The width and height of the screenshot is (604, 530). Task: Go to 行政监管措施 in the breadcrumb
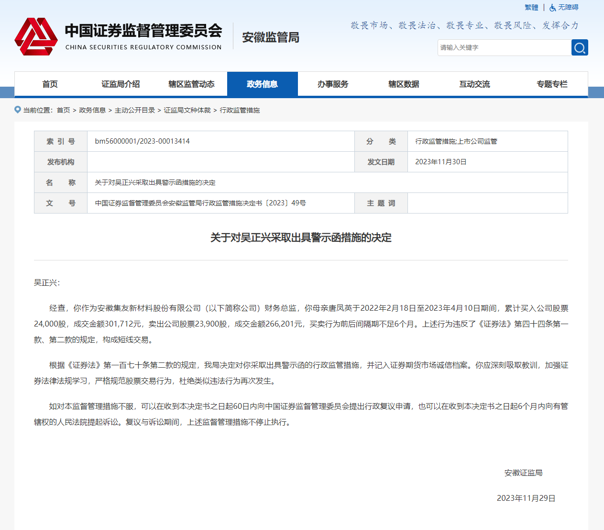point(240,110)
